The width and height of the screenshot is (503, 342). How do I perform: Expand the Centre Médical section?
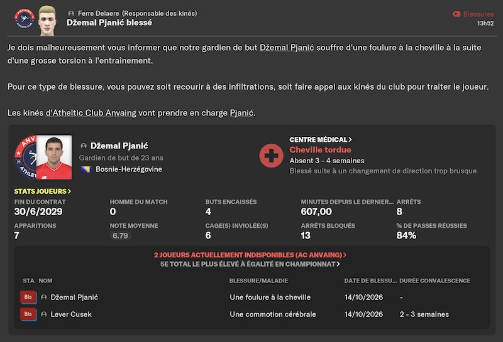pos(321,139)
